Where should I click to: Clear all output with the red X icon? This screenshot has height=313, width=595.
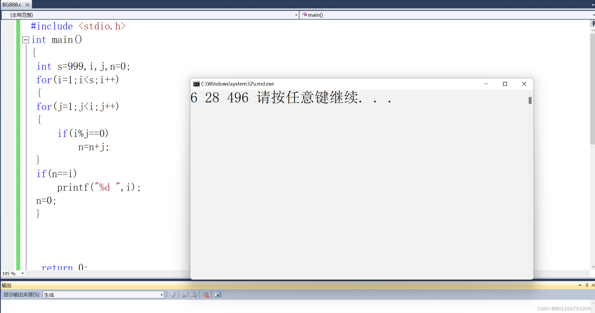[x=206, y=295]
